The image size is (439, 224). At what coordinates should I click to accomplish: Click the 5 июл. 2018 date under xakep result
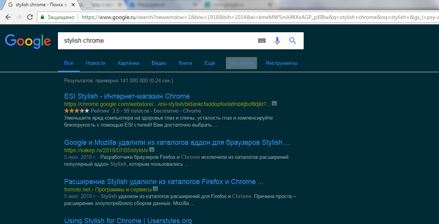pyautogui.click(x=79, y=157)
